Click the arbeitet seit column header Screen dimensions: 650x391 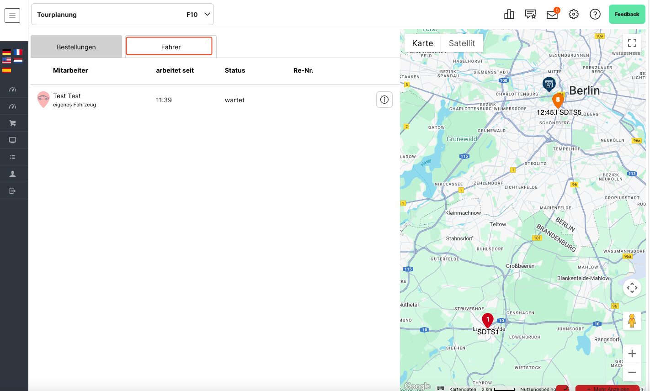point(175,70)
